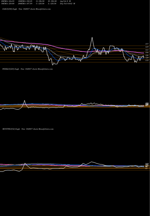Click the MONTHLY Eagle View chart title

tap(28, 129)
